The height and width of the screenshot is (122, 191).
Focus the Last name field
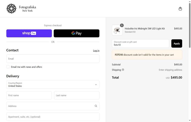tap(77, 95)
